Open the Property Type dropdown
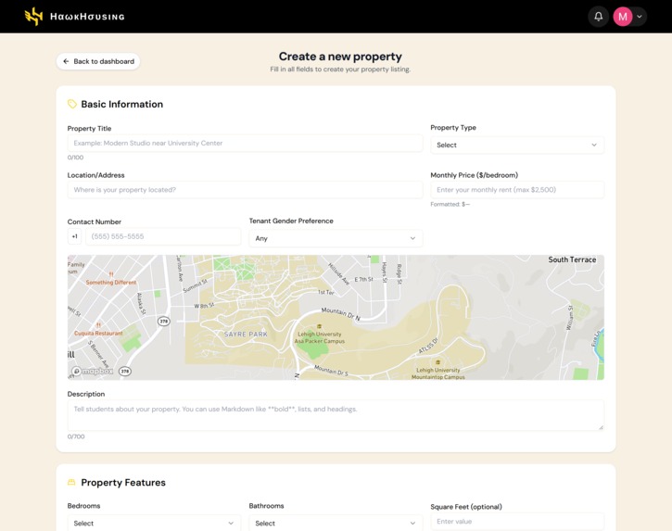 (x=517, y=145)
